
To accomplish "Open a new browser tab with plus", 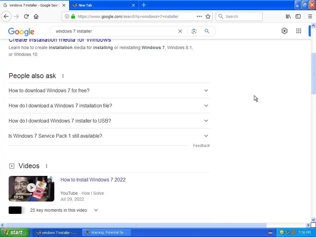I will point(144,5).
